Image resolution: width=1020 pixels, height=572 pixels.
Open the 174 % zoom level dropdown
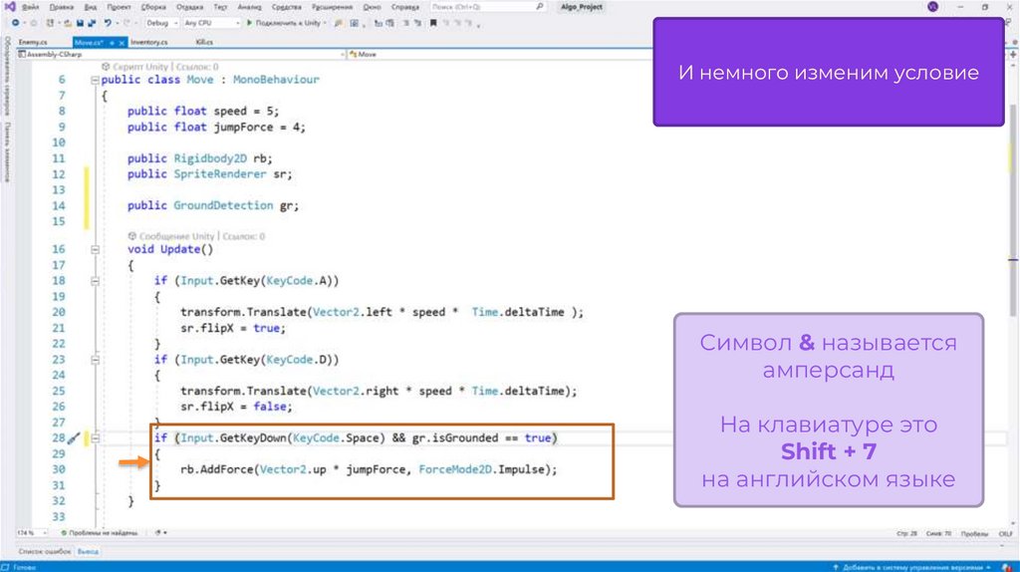click(x=31, y=533)
